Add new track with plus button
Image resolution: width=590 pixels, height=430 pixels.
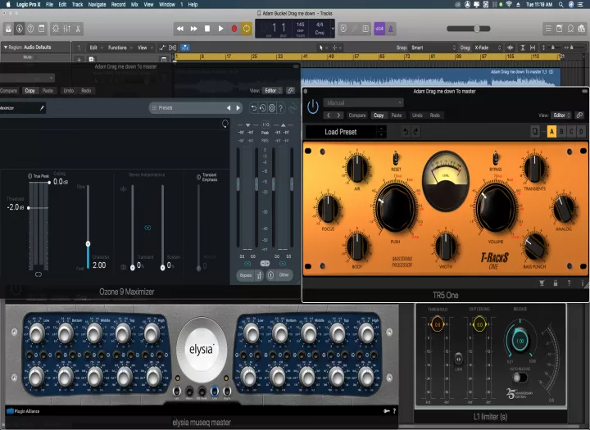79,60
